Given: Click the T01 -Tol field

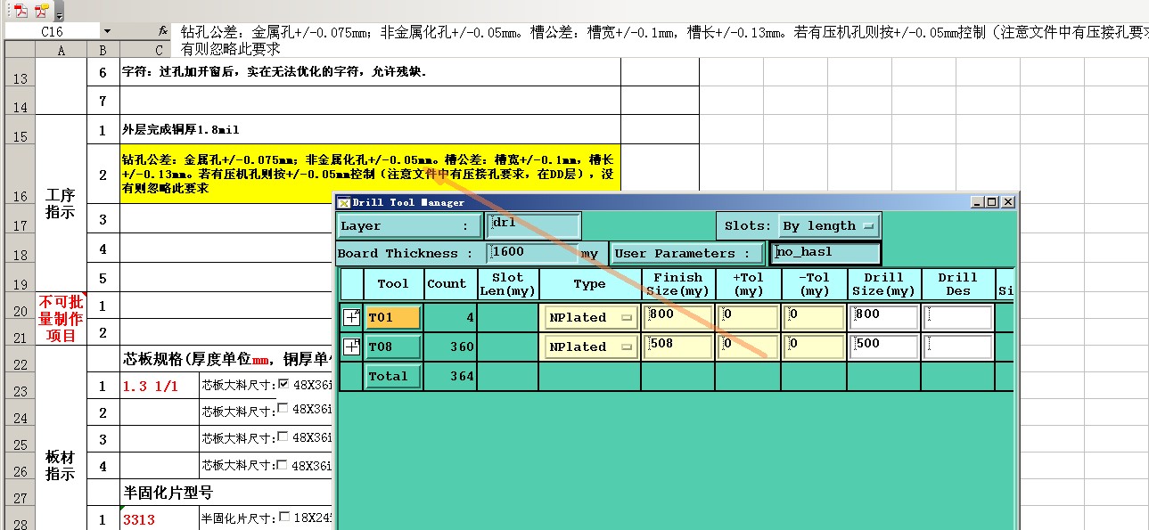Looking at the screenshot, I should pos(815,317).
